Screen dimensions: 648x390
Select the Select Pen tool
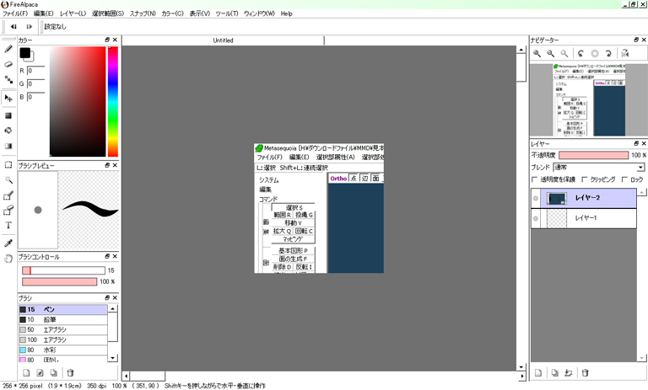(x=8, y=195)
